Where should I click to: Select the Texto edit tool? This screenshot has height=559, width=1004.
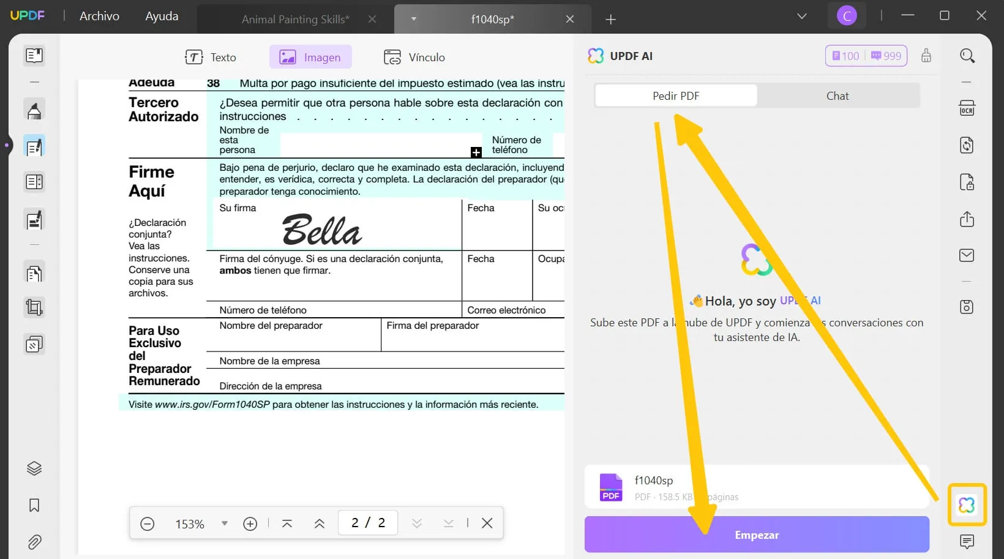pyautogui.click(x=211, y=57)
